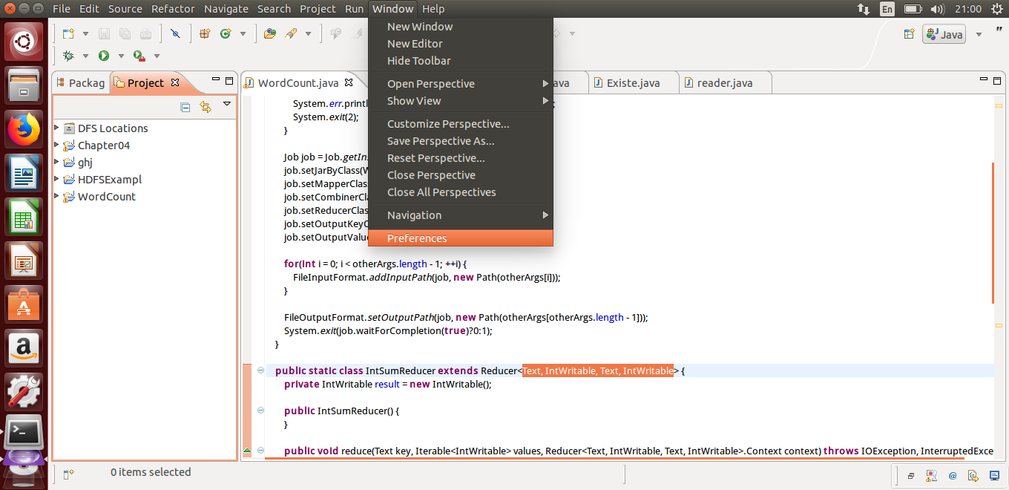Click the En keyboard layout indicator
Viewport: 1009px width, 490px height.
(887, 9)
